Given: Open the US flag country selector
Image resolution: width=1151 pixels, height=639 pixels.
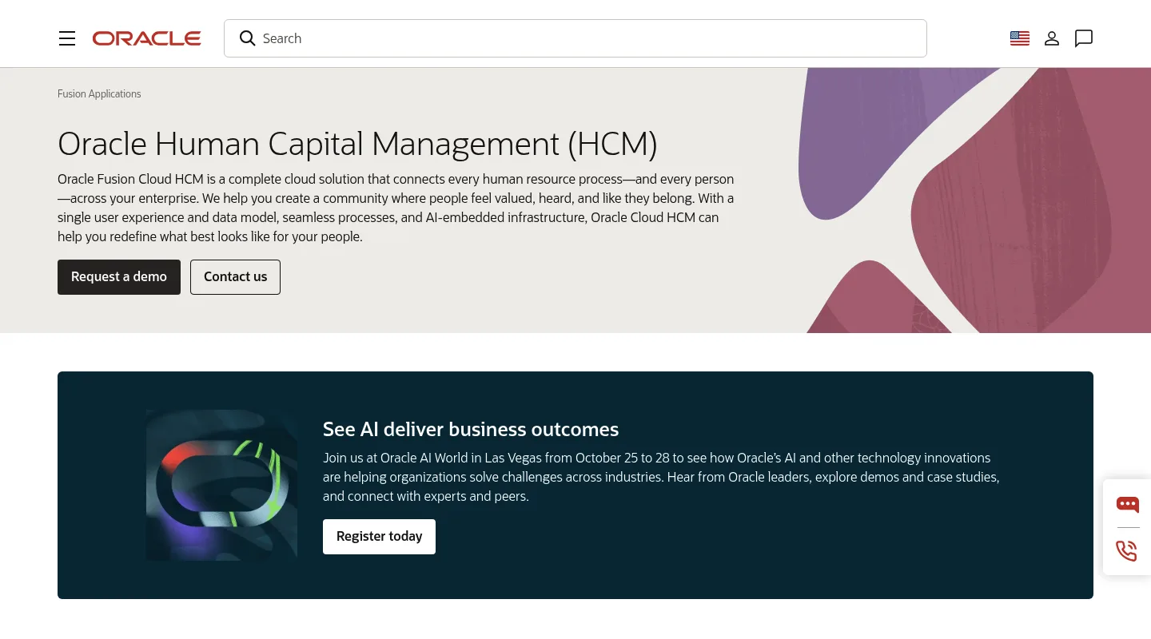Looking at the screenshot, I should pyautogui.click(x=1020, y=38).
